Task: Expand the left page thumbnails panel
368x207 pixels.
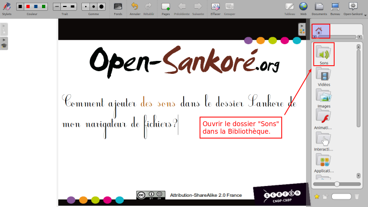Action: tap(4, 29)
